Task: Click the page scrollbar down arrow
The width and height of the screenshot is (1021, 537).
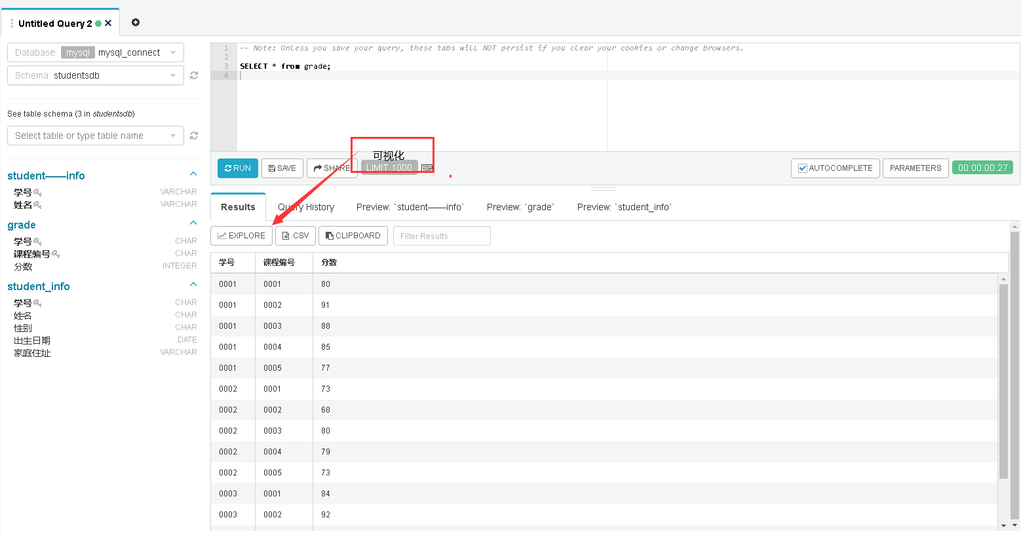Action: tap(1015, 525)
